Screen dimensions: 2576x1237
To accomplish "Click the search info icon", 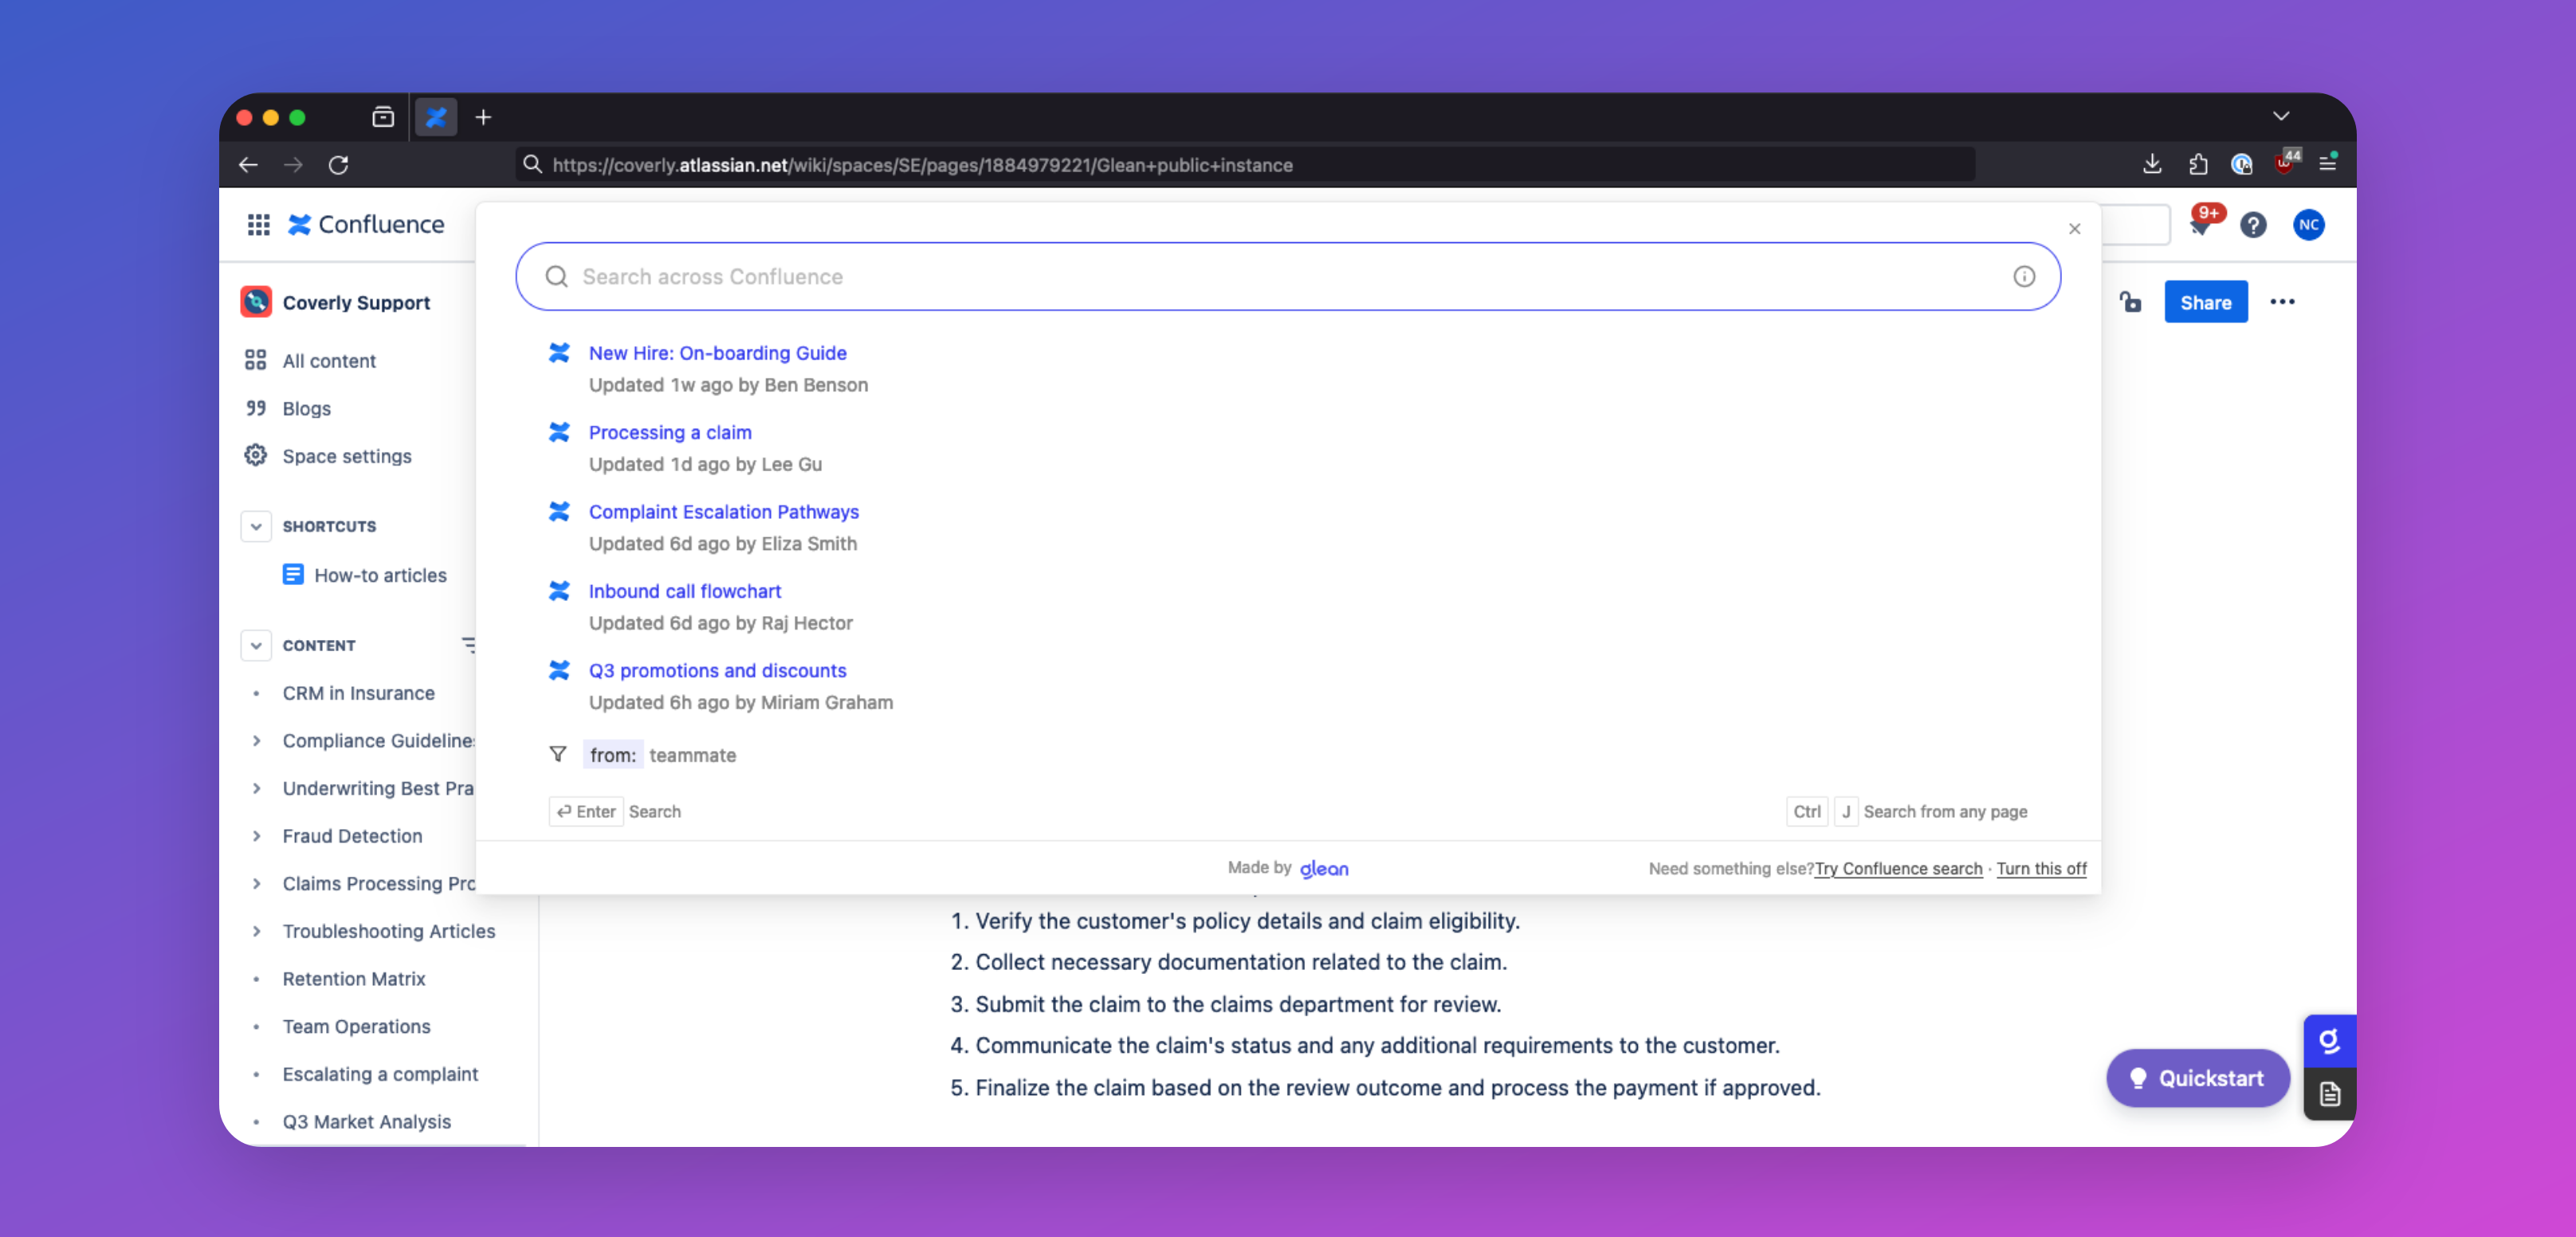I will click(2023, 277).
